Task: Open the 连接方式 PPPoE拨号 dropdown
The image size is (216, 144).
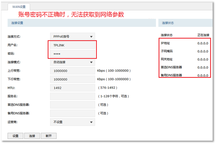Action: 73,37
